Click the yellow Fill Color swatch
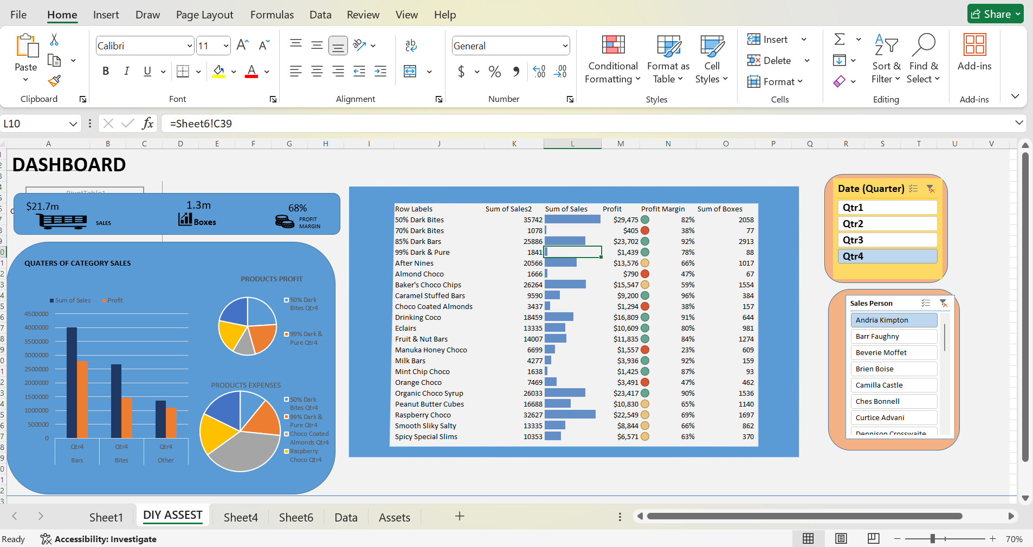The height and width of the screenshot is (547, 1033). tap(218, 71)
